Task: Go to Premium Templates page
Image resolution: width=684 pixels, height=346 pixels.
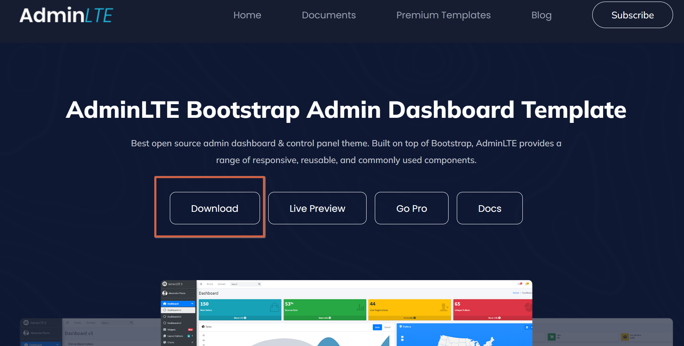Action: (x=444, y=15)
